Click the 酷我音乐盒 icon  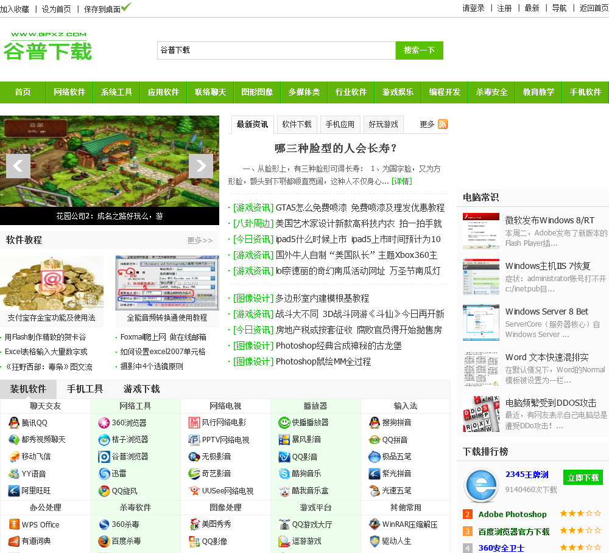point(284,491)
